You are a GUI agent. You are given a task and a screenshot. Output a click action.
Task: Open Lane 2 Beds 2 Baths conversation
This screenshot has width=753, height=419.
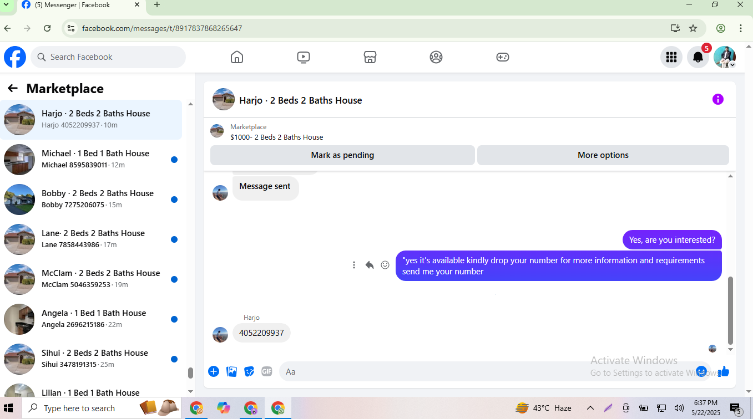[91, 239]
